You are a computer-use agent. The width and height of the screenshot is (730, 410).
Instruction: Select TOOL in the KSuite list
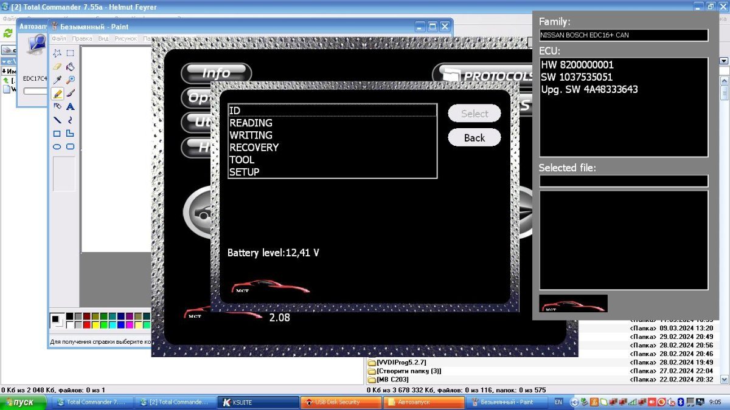coord(332,159)
